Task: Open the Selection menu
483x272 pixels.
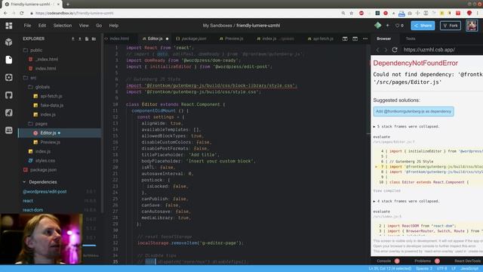Action: click(x=63, y=26)
